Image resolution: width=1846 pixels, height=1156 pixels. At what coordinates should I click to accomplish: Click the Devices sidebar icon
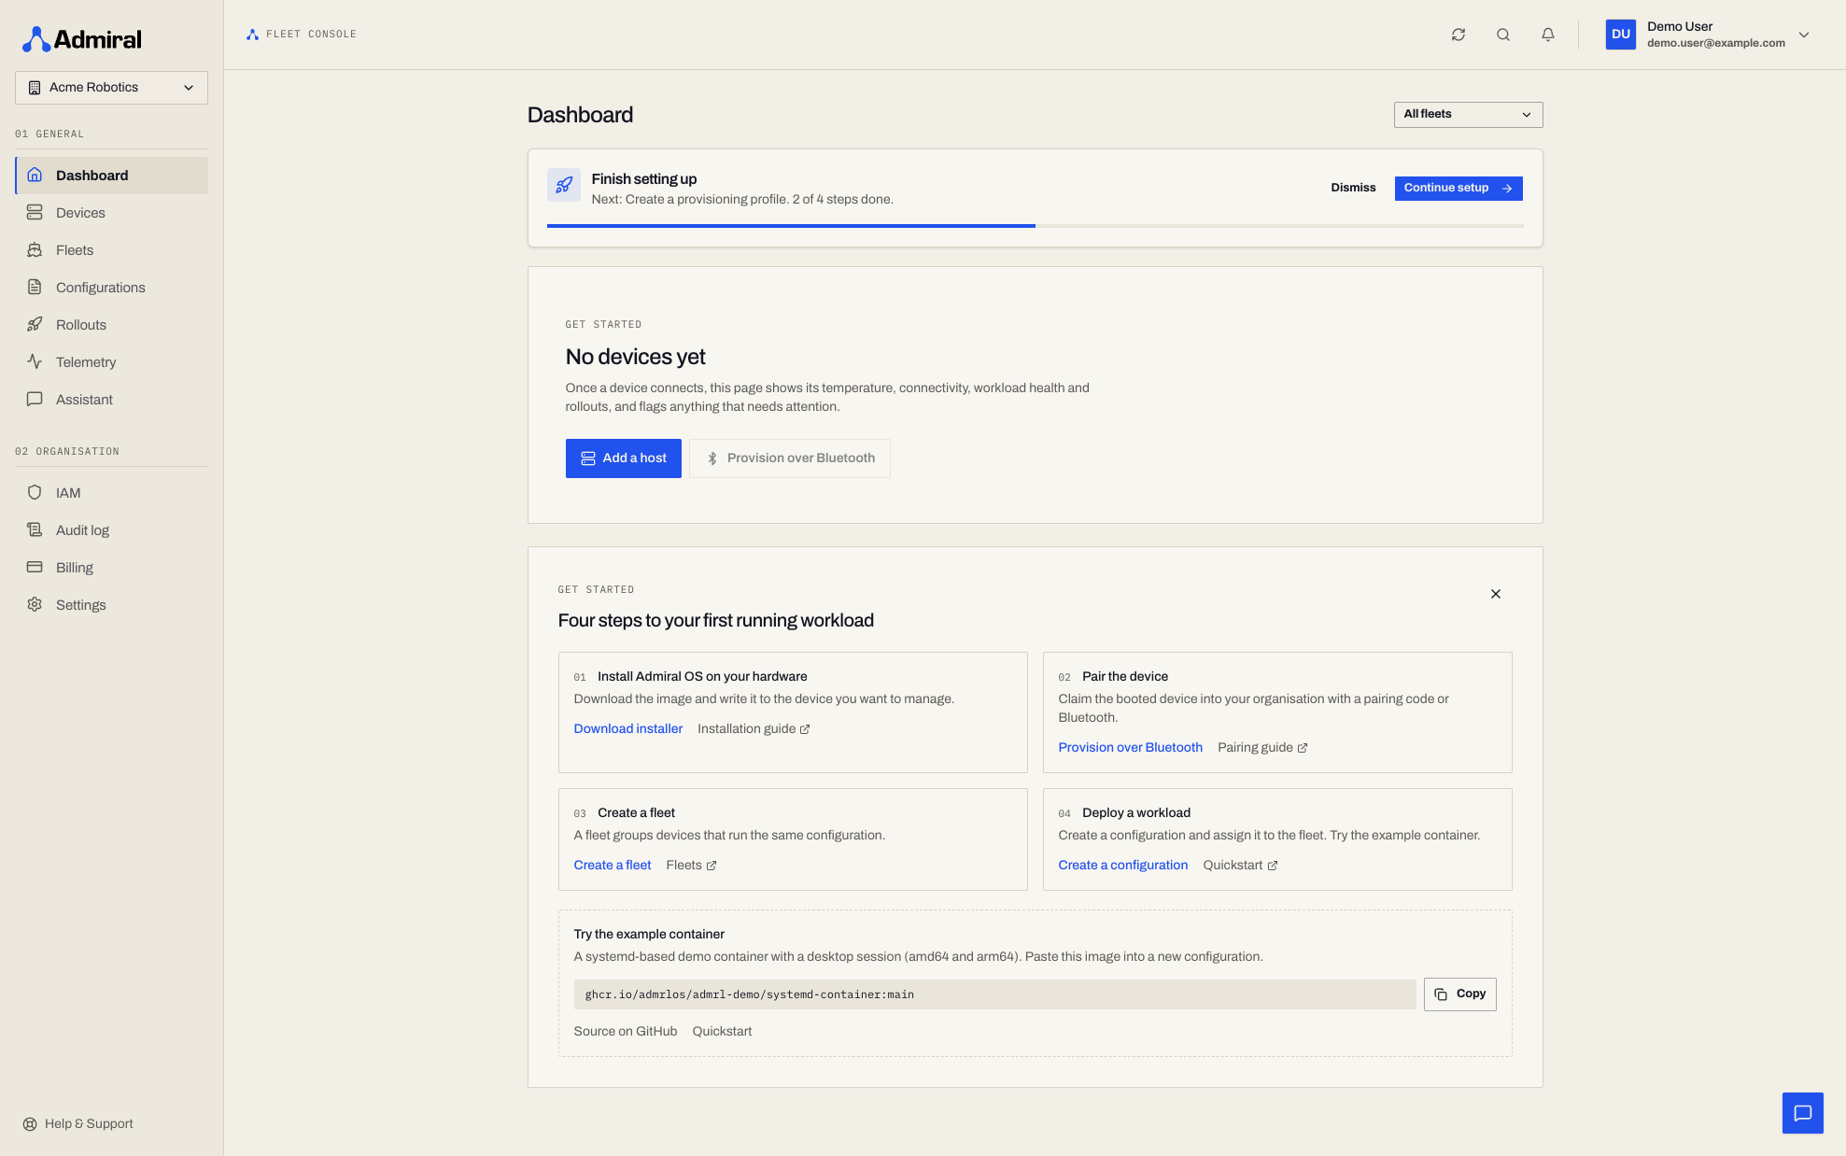click(35, 213)
